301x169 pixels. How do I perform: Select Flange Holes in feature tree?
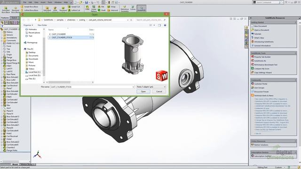tap(12, 150)
